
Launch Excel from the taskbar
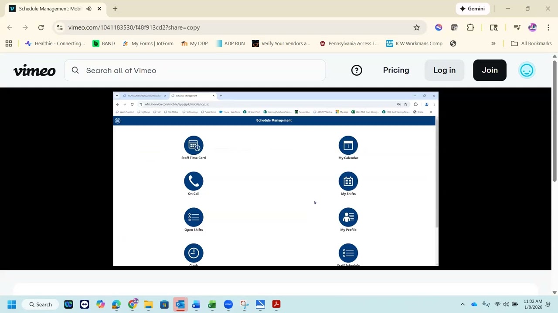[212, 304]
